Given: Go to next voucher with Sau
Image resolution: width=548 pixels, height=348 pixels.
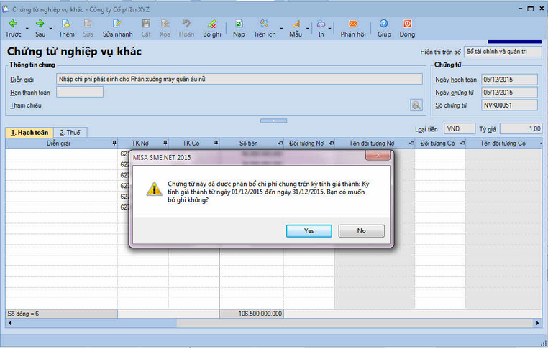Looking at the screenshot, I should coord(40,28).
